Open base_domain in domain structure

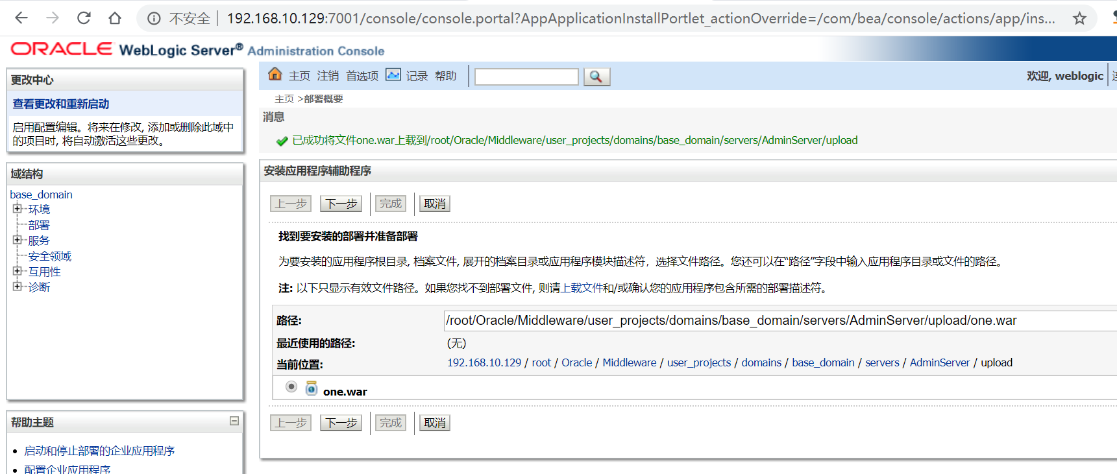41,195
